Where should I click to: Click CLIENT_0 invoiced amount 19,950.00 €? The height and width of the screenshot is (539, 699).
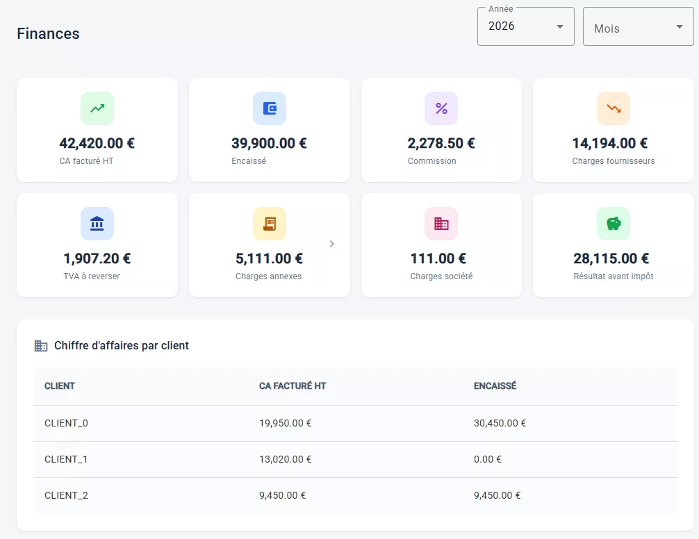(286, 423)
